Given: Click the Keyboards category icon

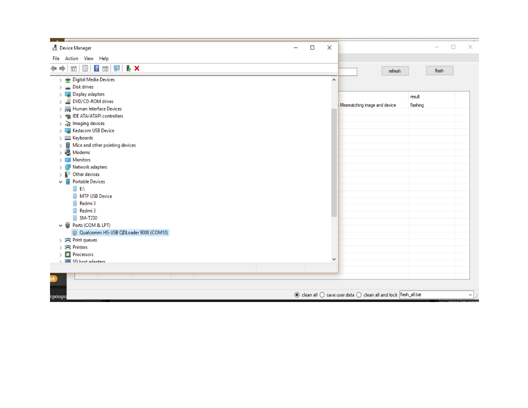Looking at the screenshot, I should coord(67,138).
